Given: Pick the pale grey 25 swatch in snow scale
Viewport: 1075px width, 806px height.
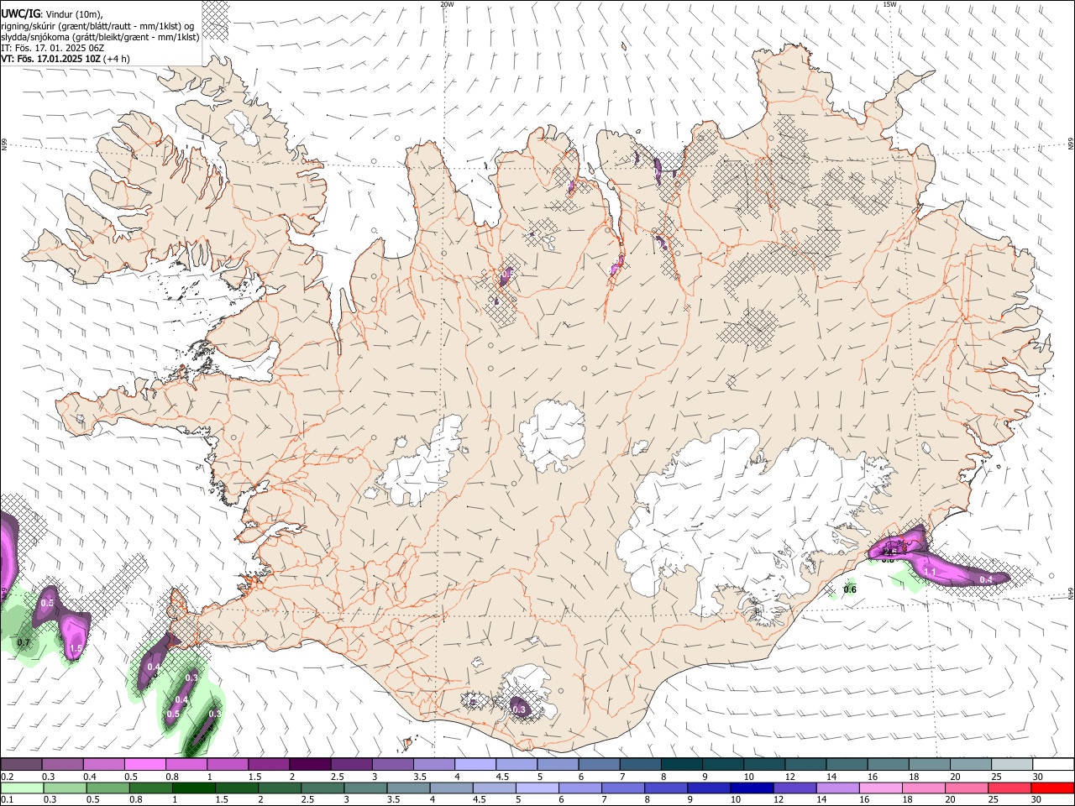Looking at the screenshot, I should [1012, 764].
